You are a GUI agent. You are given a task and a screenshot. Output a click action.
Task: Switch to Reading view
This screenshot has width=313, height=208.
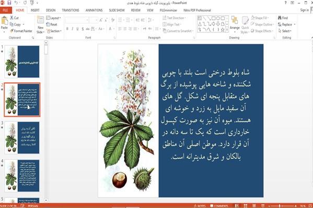(x=254, y=206)
